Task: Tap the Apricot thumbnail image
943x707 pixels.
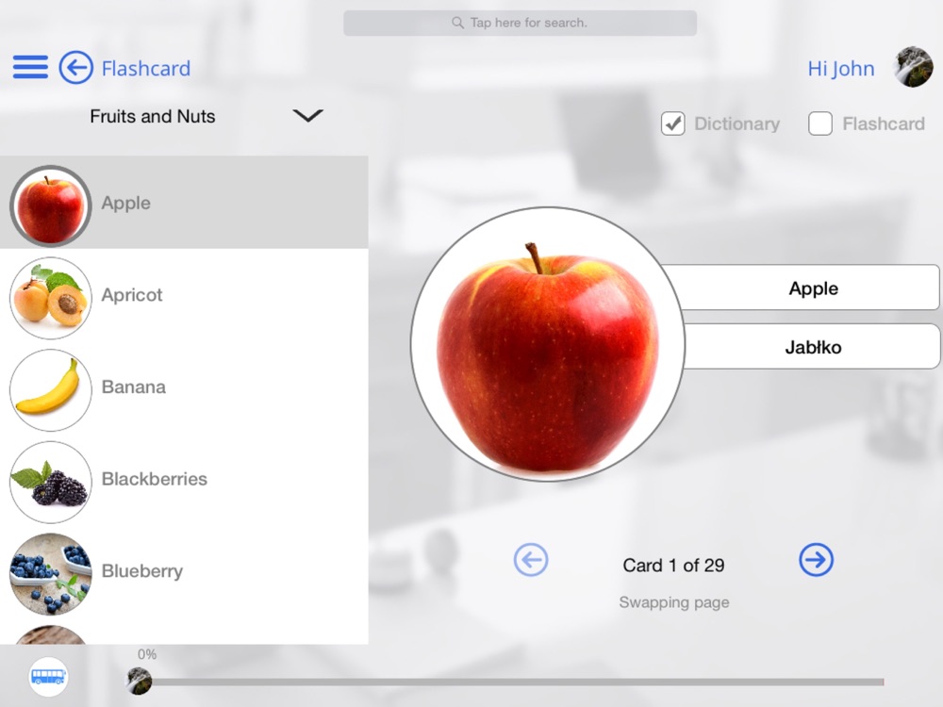Action: 51,298
